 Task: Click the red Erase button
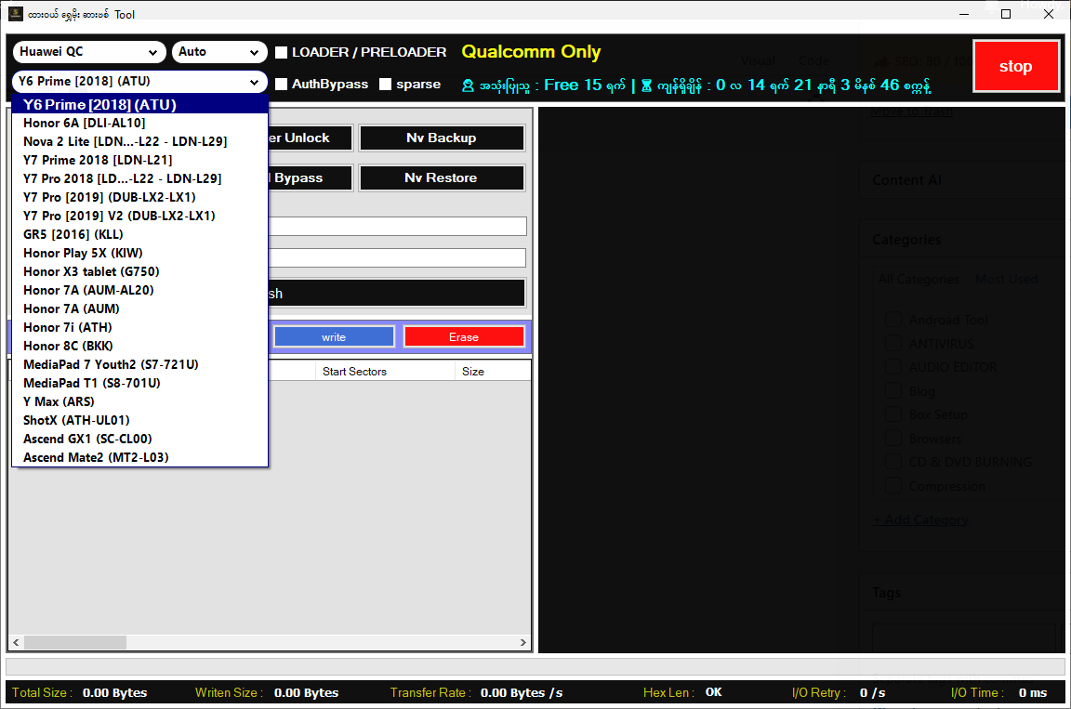[464, 336]
